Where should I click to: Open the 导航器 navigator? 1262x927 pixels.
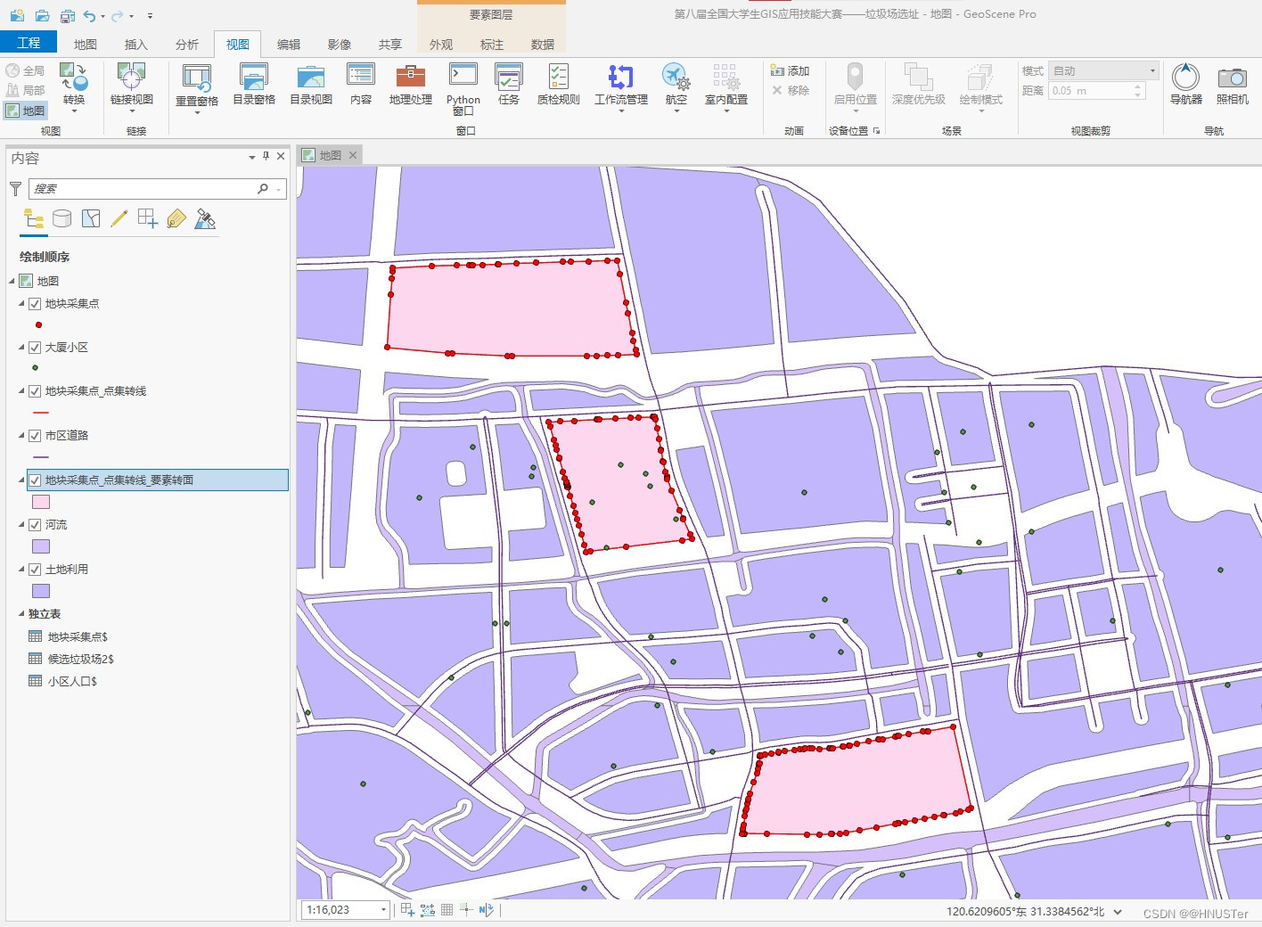point(1186,85)
